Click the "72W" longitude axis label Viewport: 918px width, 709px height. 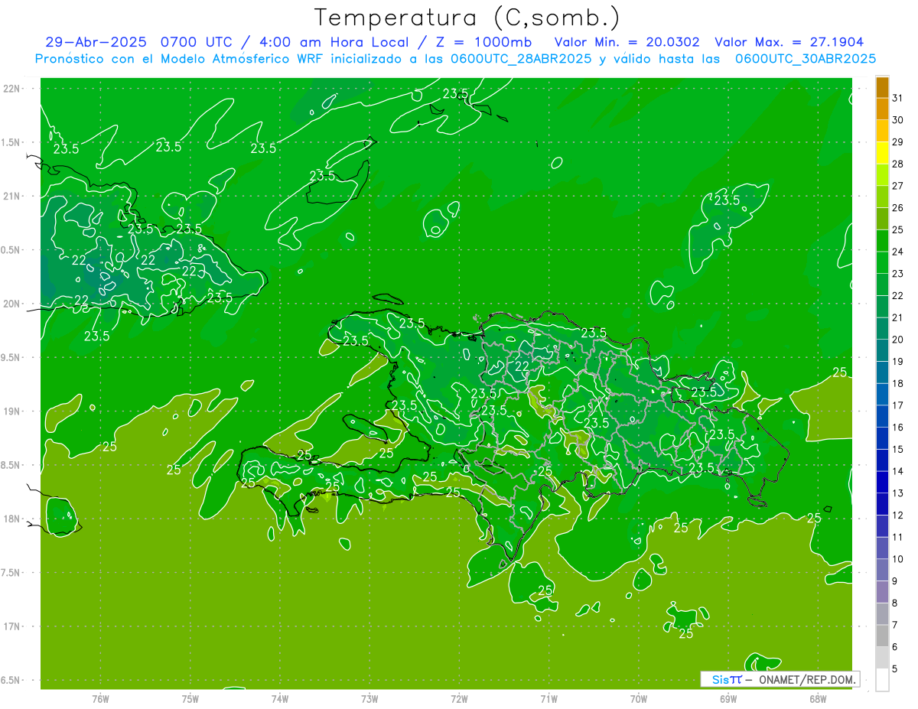459,699
